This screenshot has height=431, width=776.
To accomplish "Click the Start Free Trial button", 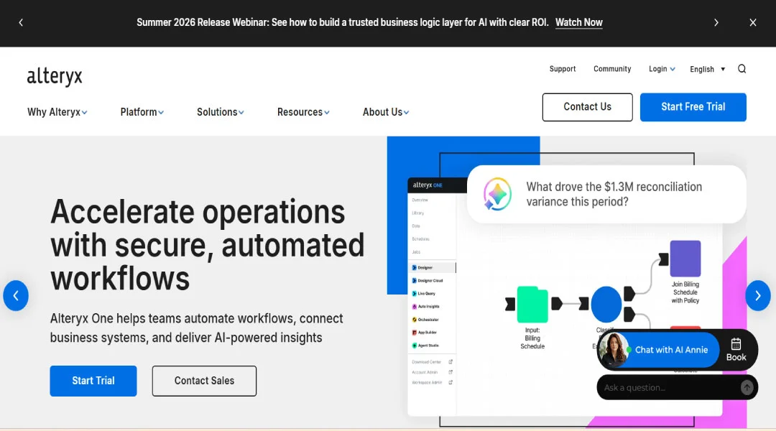I will tap(693, 107).
